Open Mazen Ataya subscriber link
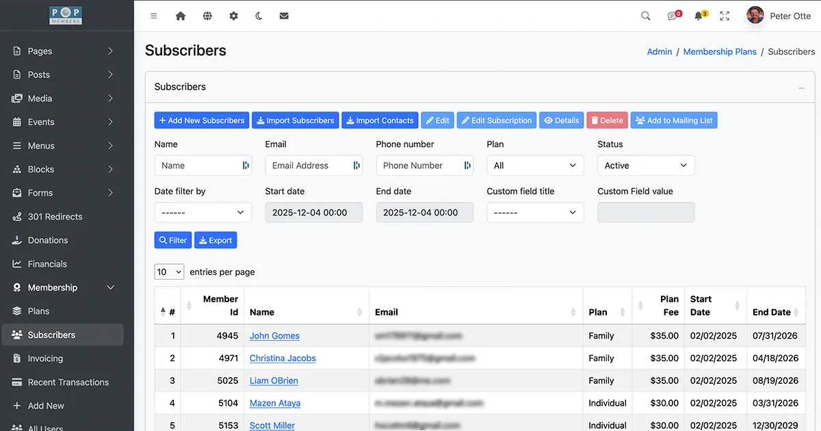 (x=275, y=404)
